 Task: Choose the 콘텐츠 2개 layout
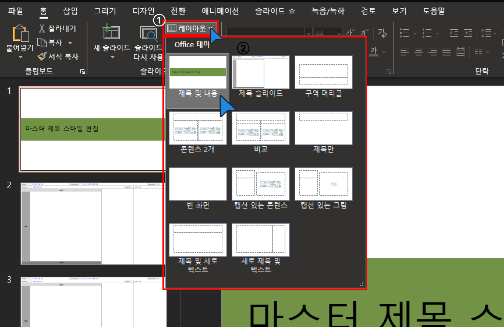[x=198, y=132]
